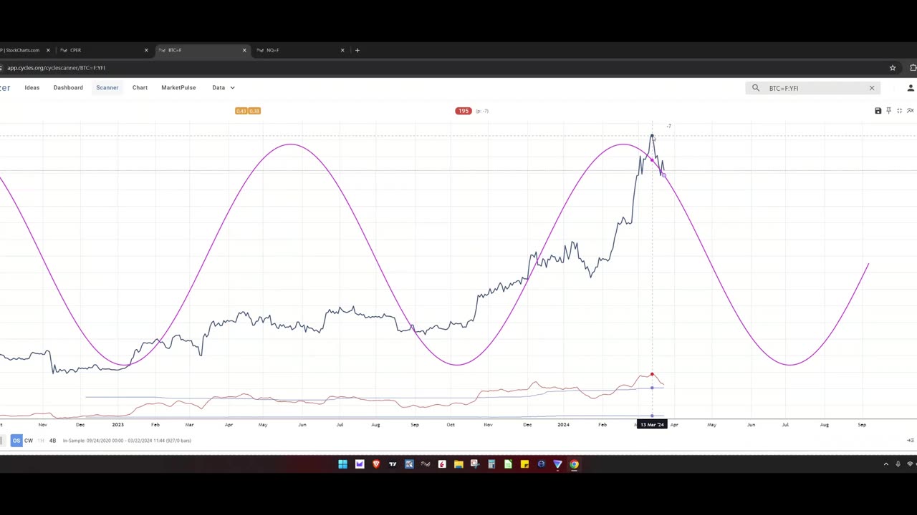Close the CPER browser tab
Screen dimensions: 917x515
146,50
